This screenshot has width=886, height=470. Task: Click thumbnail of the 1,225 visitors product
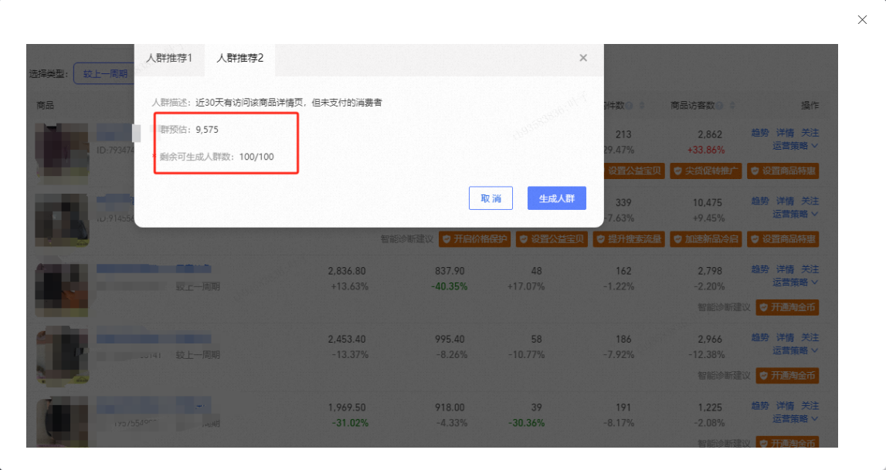(x=62, y=421)
